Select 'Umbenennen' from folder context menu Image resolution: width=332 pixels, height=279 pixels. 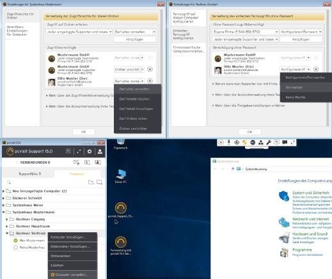point(72,256)
